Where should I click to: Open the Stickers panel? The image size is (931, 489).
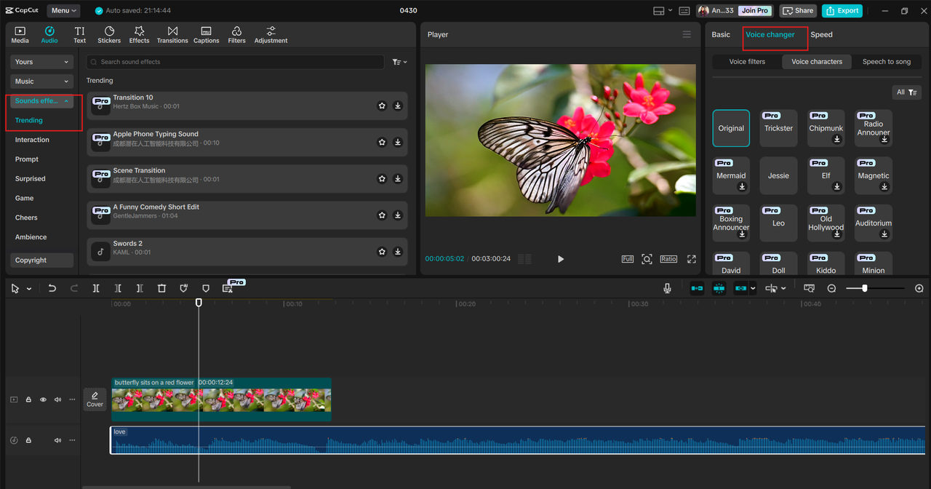(x=109, y=34)
